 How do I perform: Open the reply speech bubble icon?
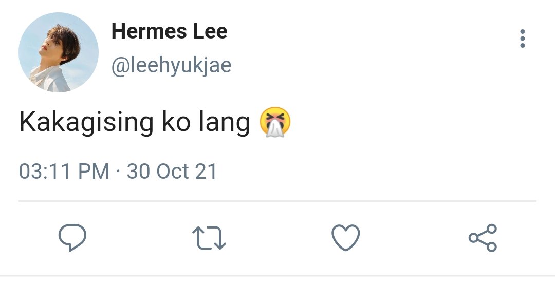72,238
